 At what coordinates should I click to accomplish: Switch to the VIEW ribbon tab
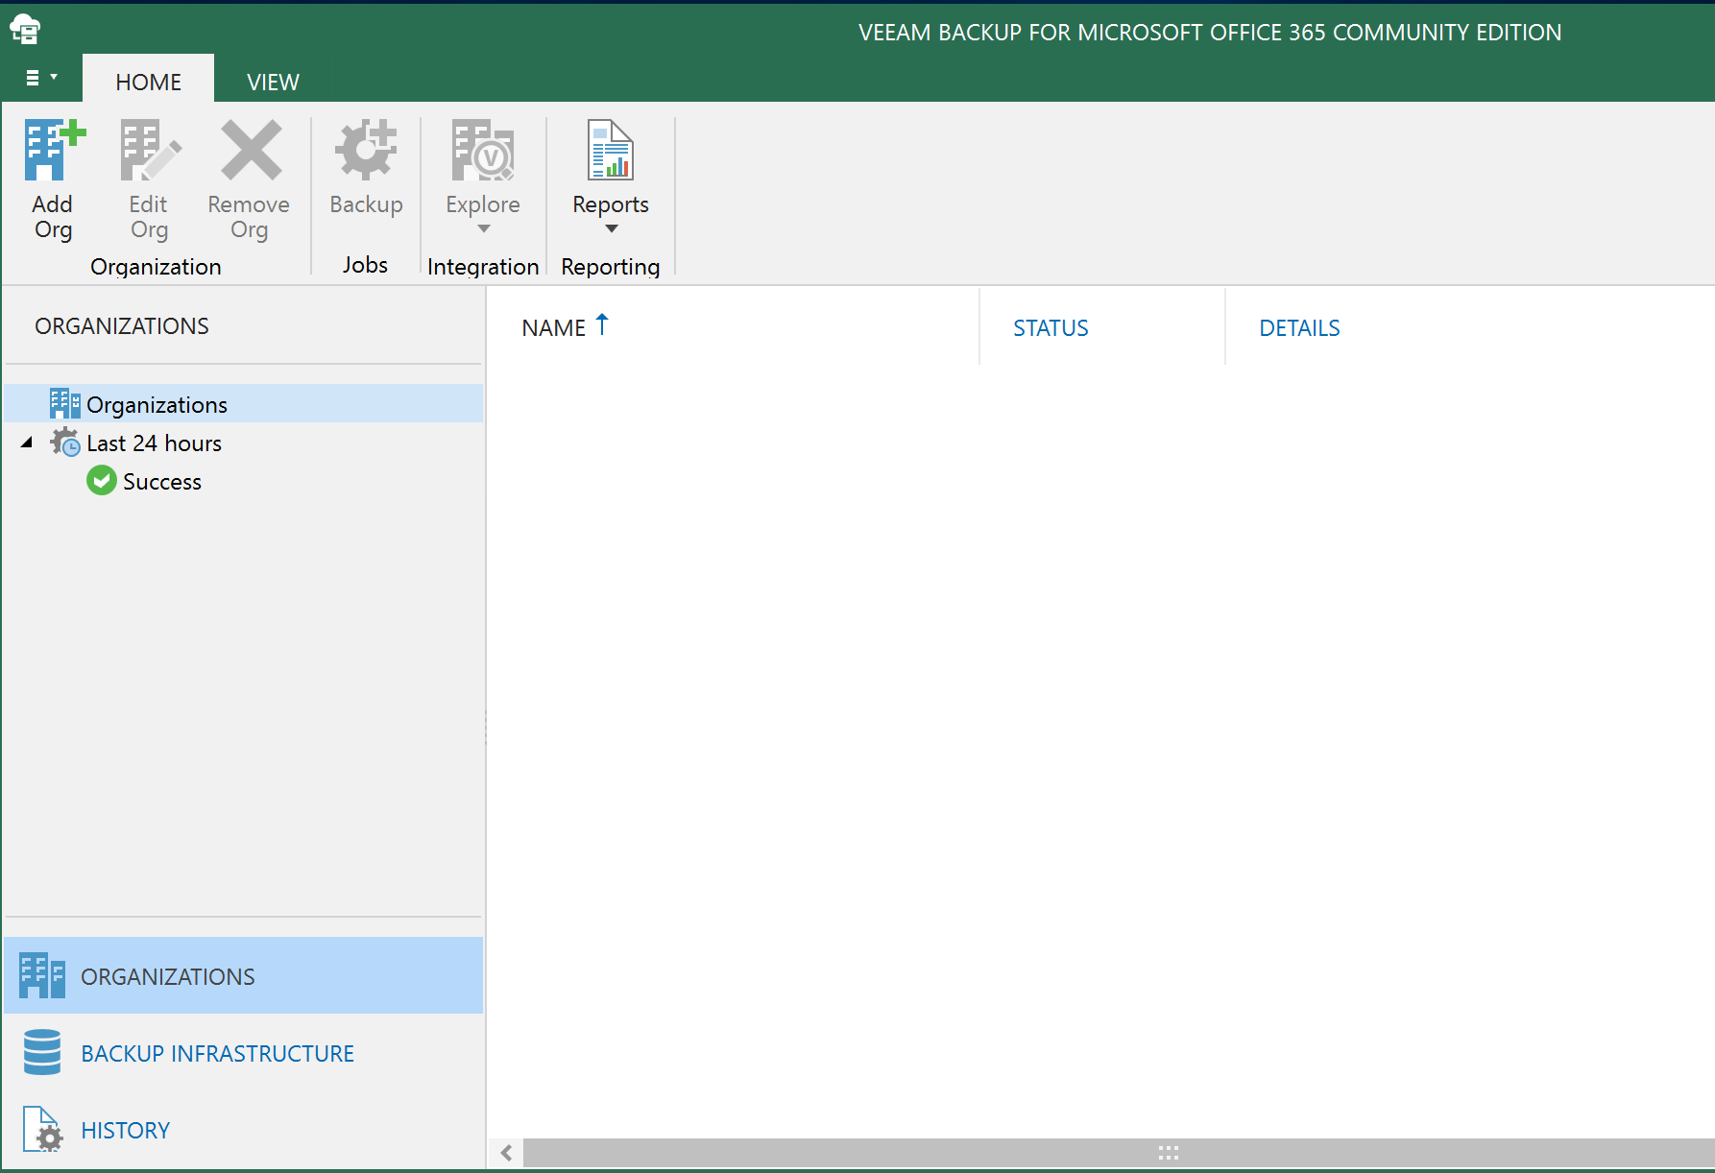pos(273,82)
